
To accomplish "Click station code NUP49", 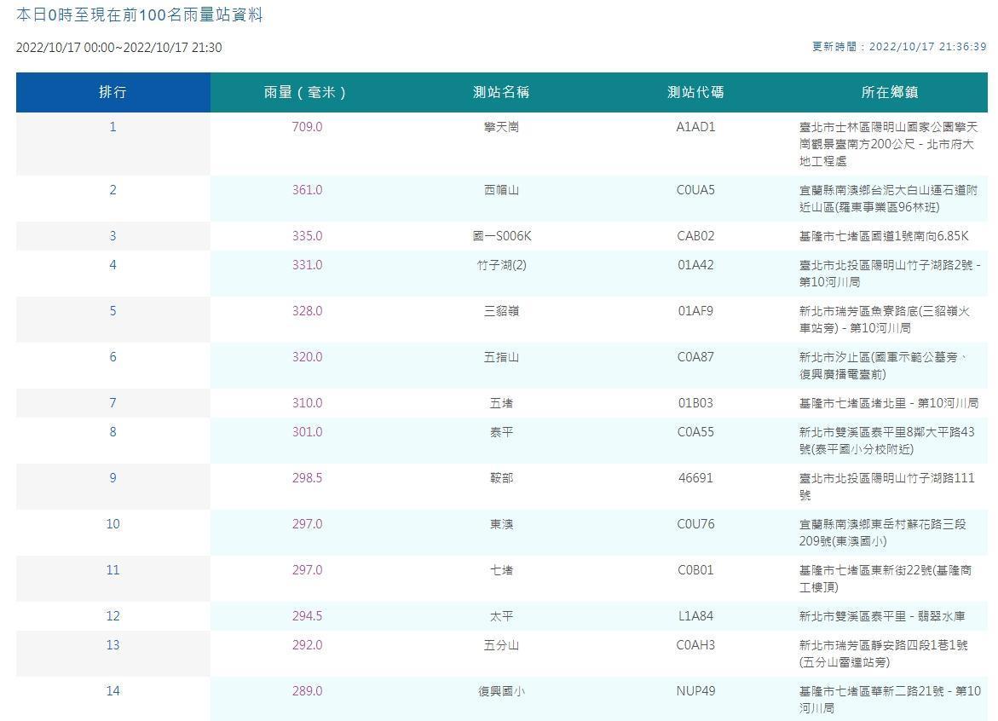I will (695, 691).
